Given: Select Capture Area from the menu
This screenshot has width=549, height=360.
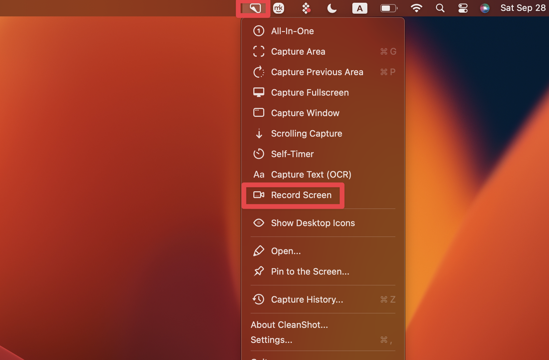Looking at the screenshot, I should tap(298, 52).
